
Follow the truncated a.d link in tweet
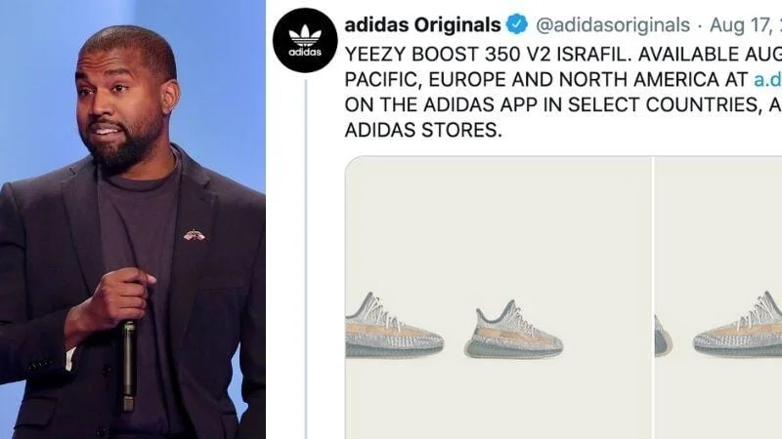click(x=767, y=79)
